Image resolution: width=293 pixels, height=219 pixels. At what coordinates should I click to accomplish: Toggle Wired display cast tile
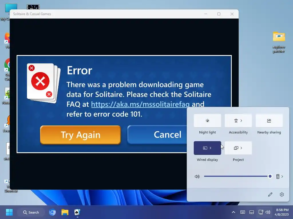pyautogui.click(x=207, y=148)
